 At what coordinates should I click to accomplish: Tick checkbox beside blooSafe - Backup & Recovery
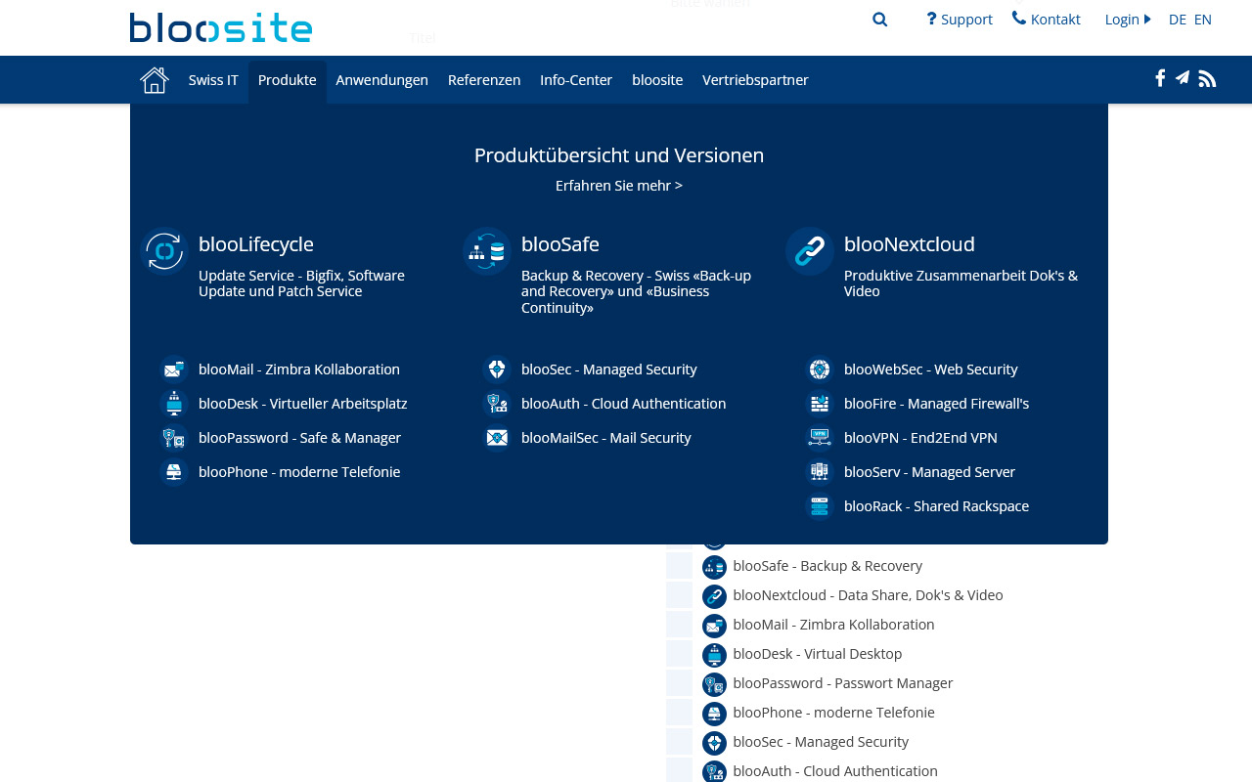coord(680,566)
